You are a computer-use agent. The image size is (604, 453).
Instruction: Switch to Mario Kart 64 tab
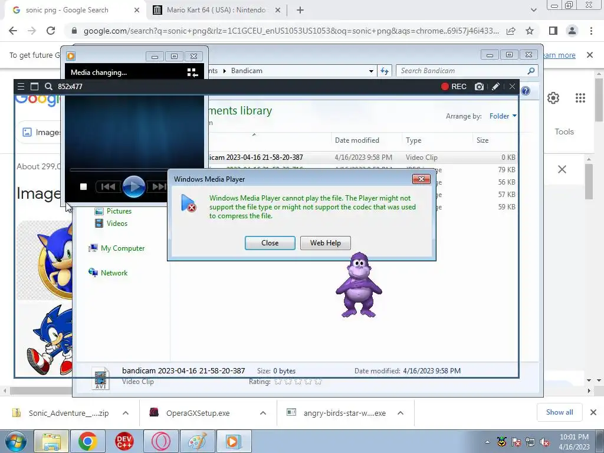(216, 11)
